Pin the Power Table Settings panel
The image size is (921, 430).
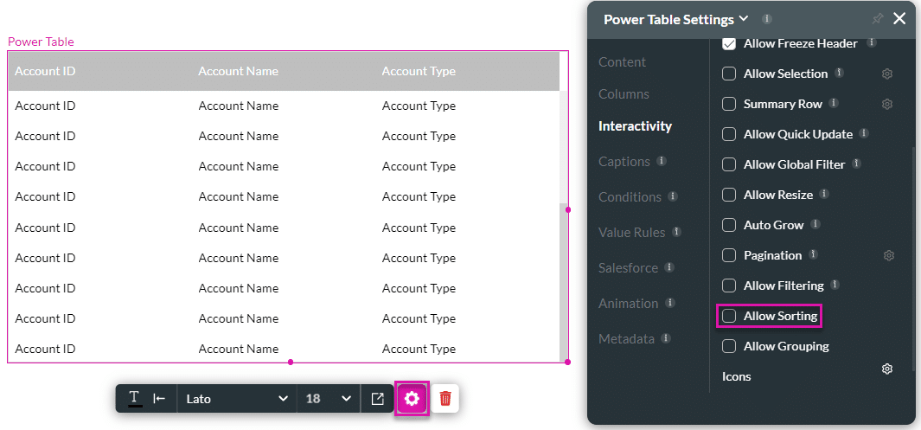point(877,19)
